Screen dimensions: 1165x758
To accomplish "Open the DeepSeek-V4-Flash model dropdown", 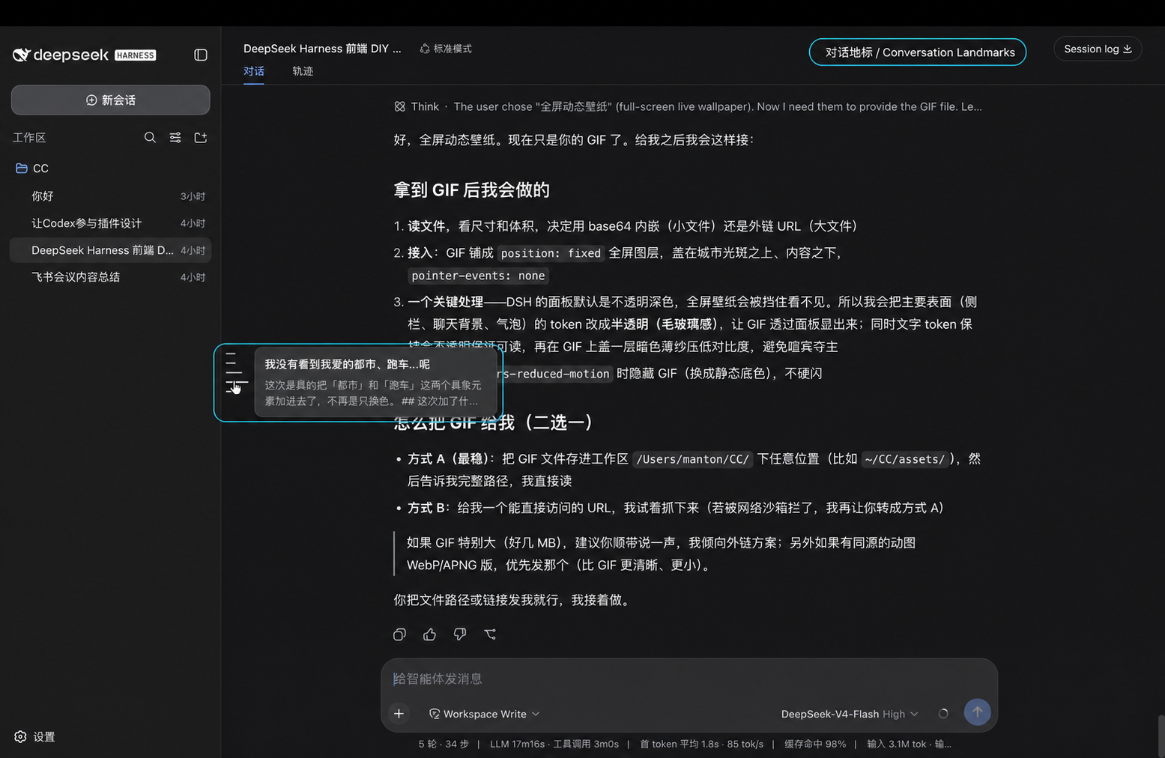I will click(x=850, y=714).
